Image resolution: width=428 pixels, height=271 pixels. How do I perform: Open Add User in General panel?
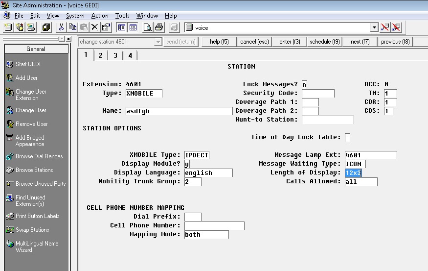click(x=22, y=78)
